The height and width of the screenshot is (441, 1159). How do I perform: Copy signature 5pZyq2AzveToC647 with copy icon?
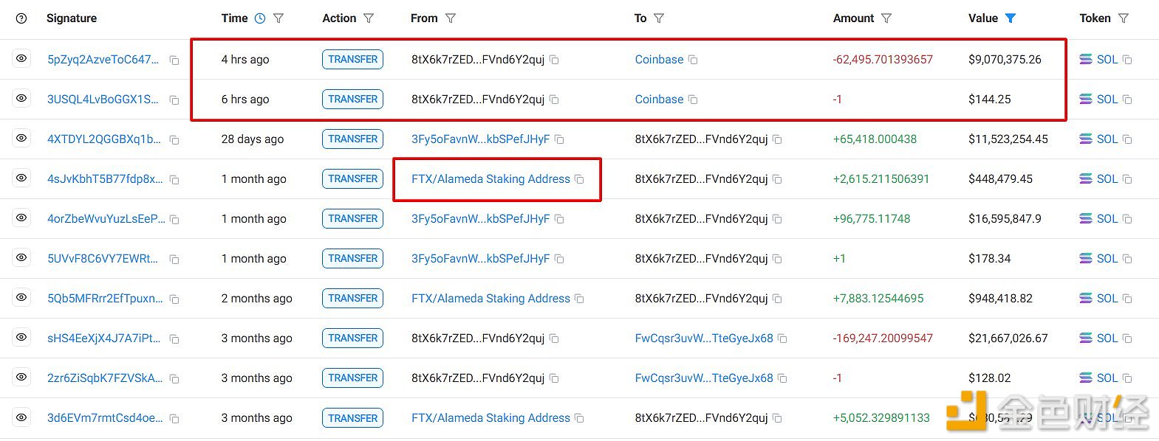[x=174, y=60]
